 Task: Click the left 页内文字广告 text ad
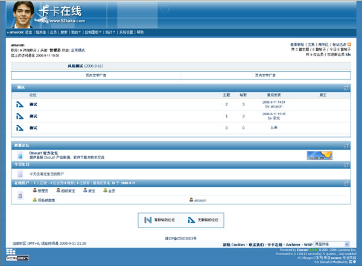[x=96, y=75]
